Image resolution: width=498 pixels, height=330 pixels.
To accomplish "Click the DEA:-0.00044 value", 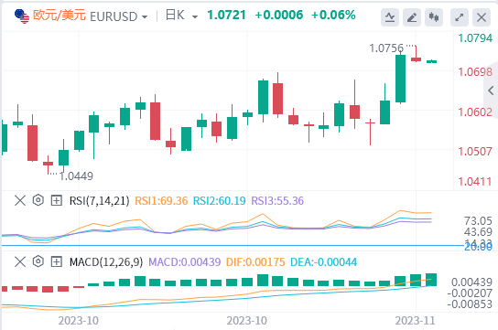I will point(324,262).
